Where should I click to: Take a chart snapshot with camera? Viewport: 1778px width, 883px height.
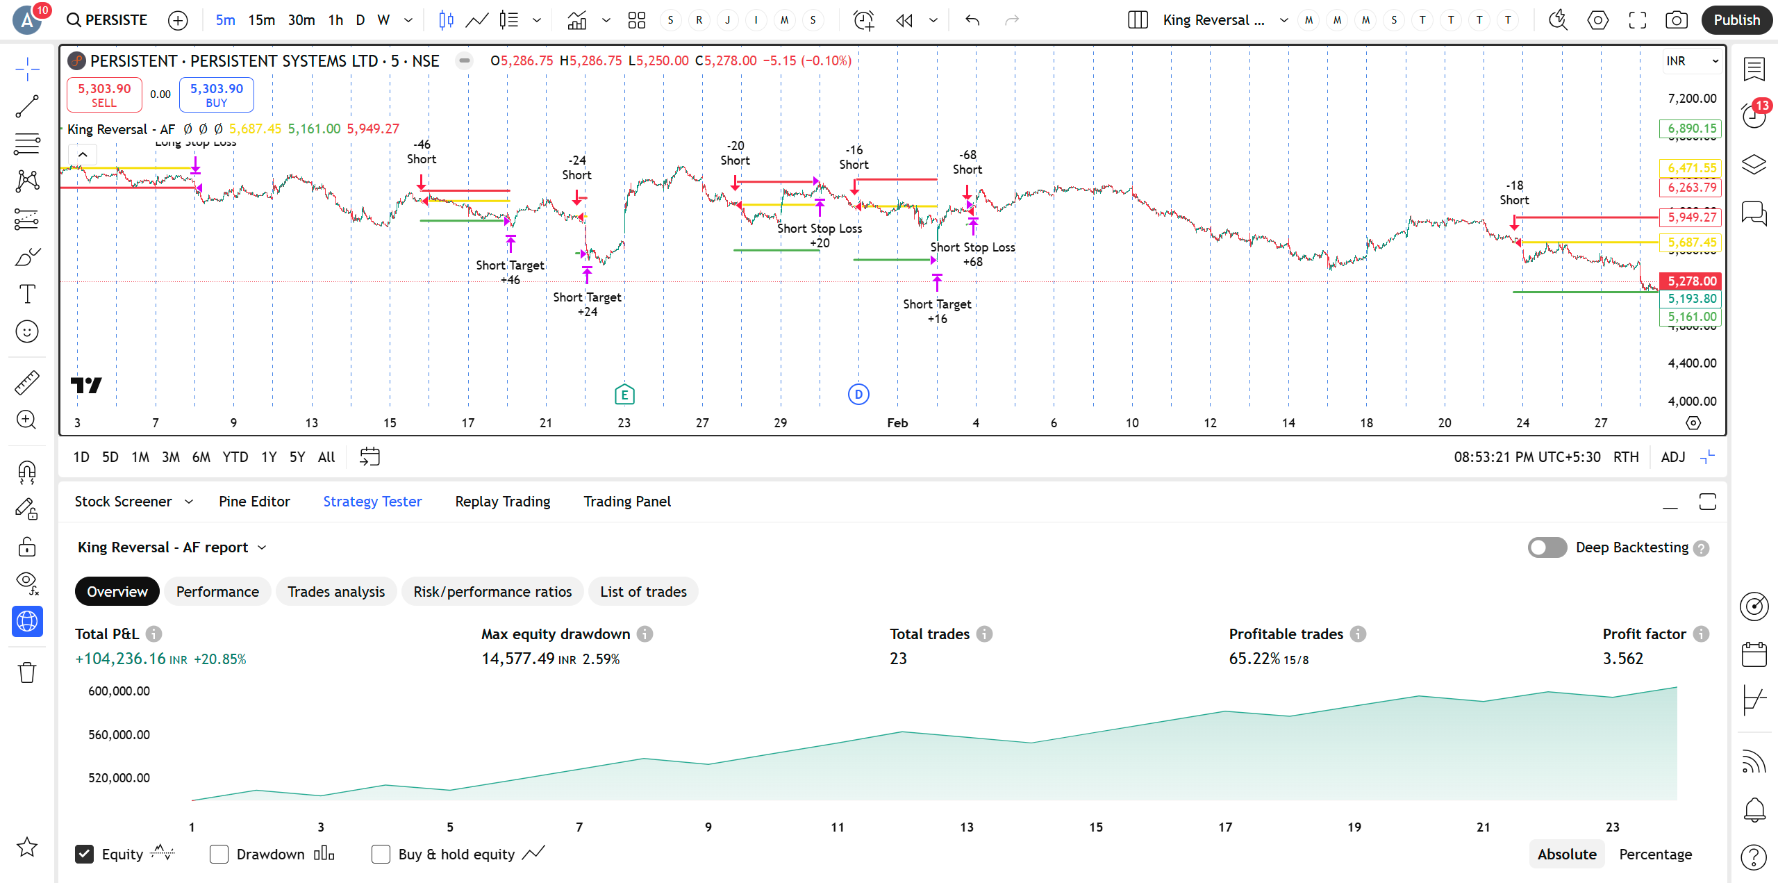point(1676,20)
